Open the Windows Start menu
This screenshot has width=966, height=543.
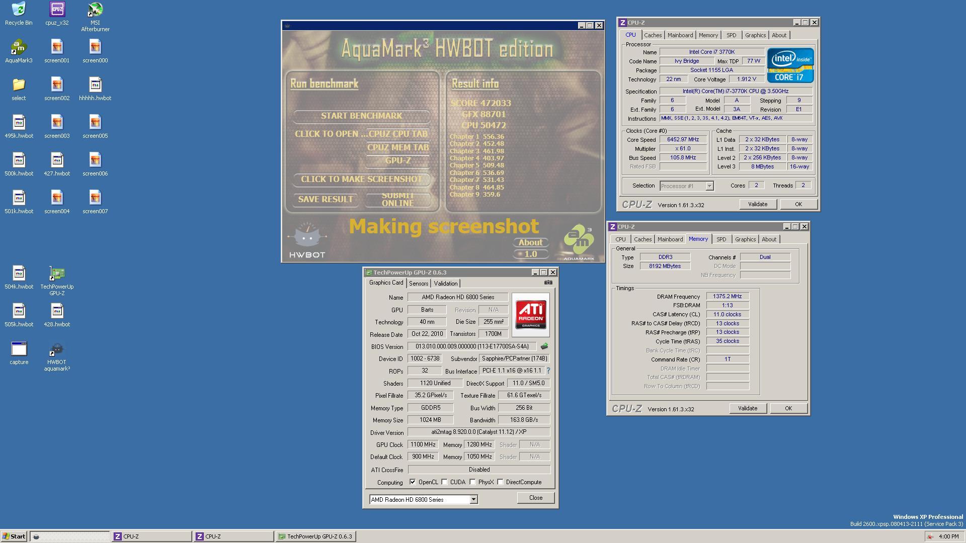[x=14, y=536]
